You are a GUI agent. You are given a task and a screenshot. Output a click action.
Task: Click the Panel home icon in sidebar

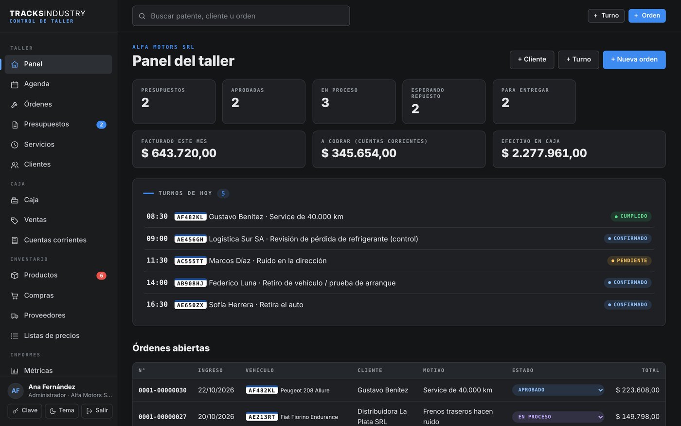click(15, 64)
